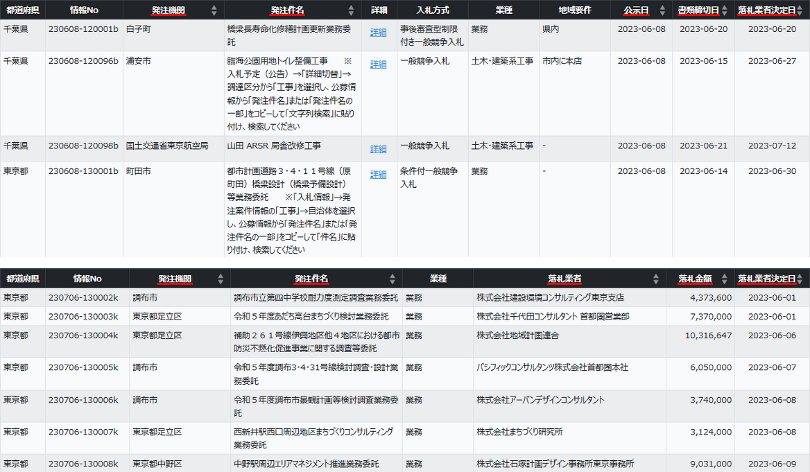Sort by 落札業者 using its arrow icon
810x472 pixels.
pyautogui.click(x=655, y=279)
